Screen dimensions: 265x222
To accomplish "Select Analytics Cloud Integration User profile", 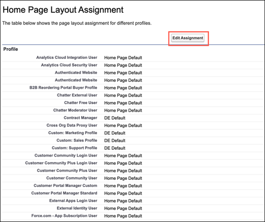I will 67,57.
